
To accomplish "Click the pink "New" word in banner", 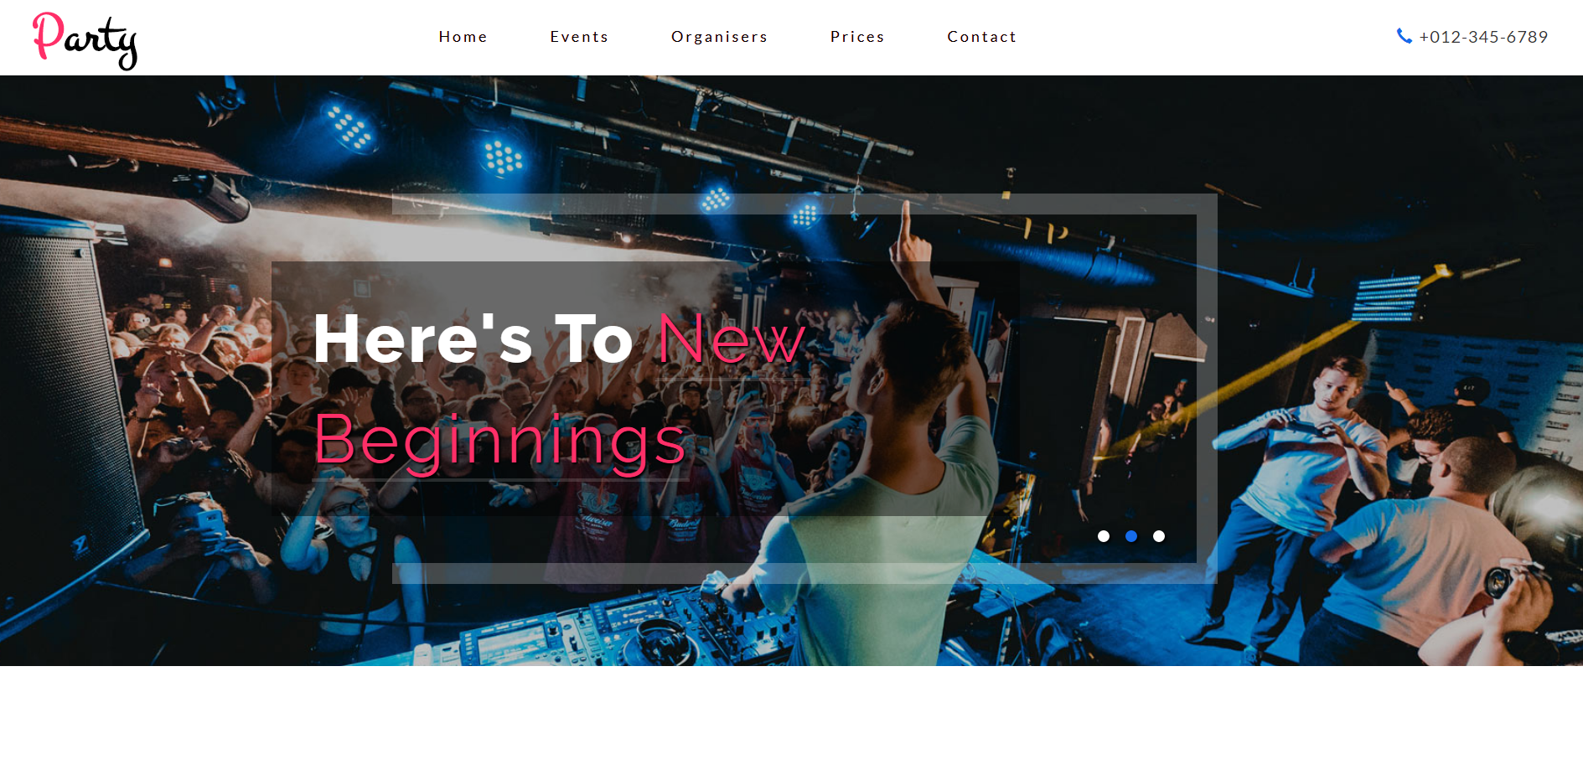I will (x=732, y=339).
